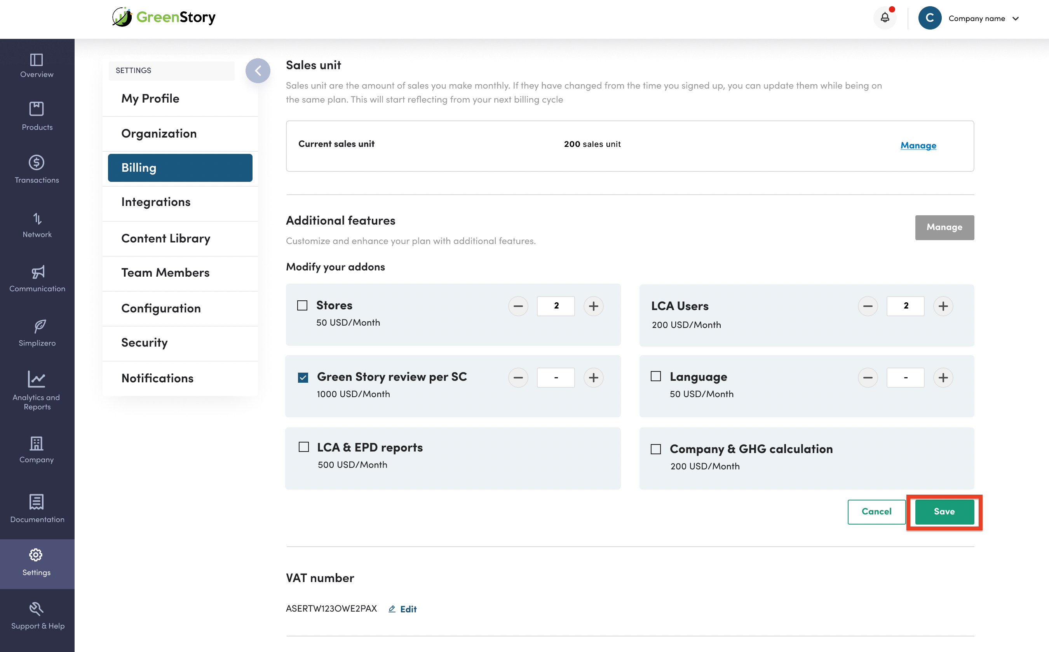Click the Manage link for sales unit
Image resolution: width=1049 pixels, height=652 pixels.
918,145
